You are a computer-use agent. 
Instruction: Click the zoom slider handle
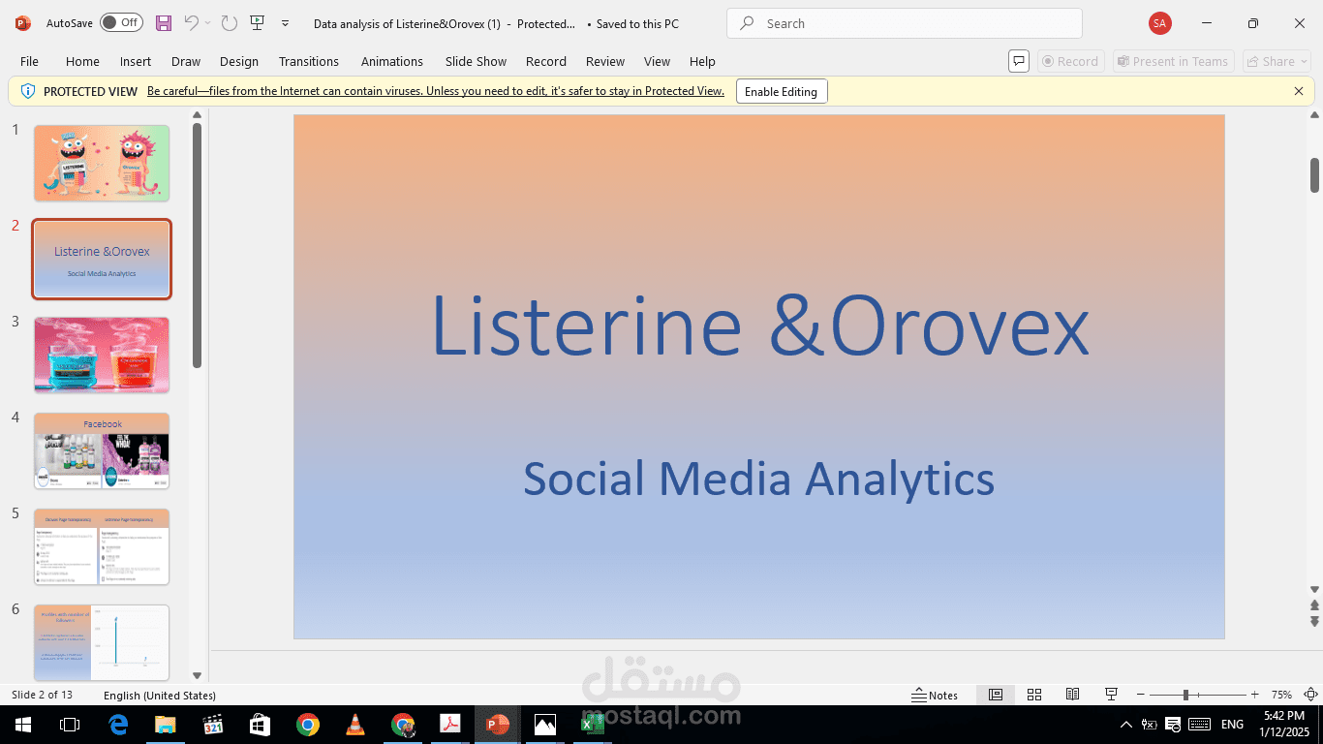[x=1185, y=695]
